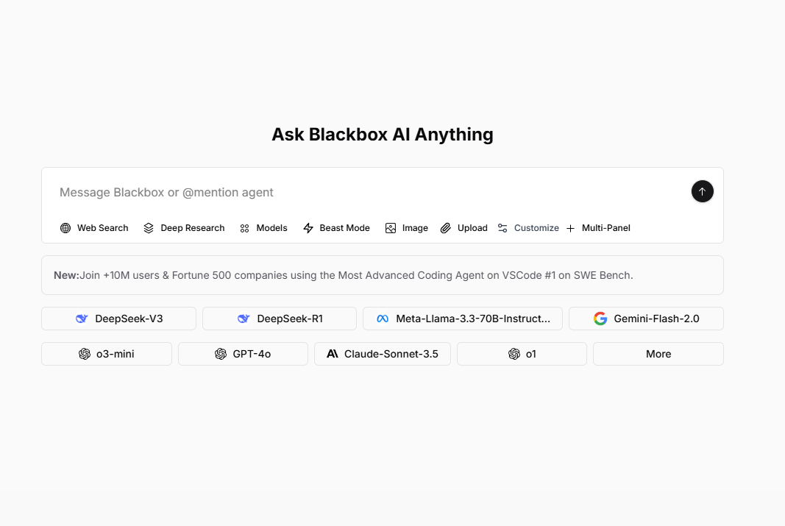This screenshot has width=785, height=526.
Task: Choose the DeepSeek-R1 model
Action: (x=280, y=319)
